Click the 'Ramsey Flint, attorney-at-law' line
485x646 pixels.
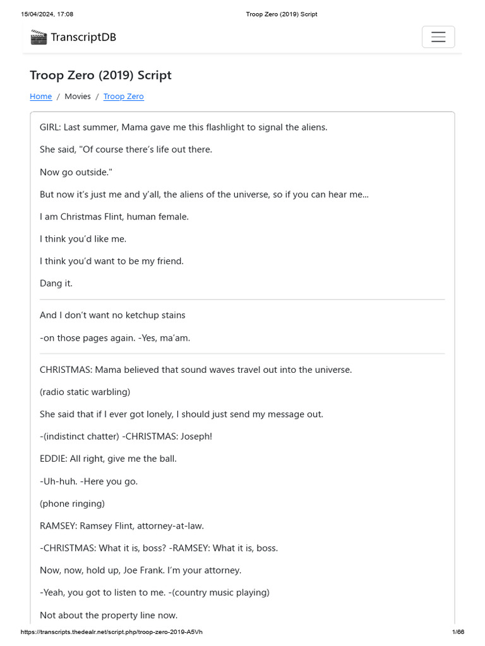point(122,526)
